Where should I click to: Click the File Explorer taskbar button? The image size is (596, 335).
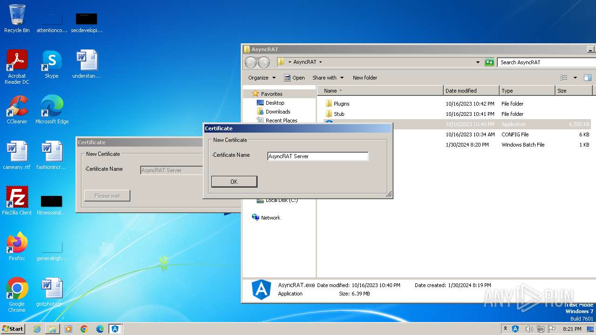tap(53, 329)
